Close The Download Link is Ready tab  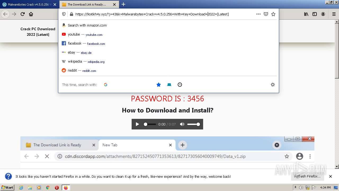[x=114, y=5]
